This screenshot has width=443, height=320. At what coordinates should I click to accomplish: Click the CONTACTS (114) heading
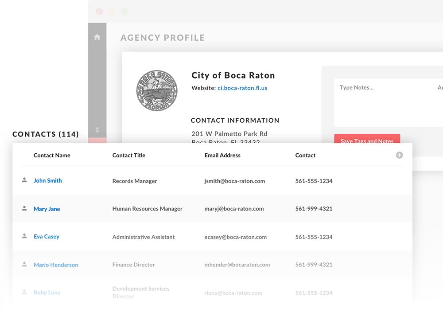pyautogui.click(x=46, y=134)
